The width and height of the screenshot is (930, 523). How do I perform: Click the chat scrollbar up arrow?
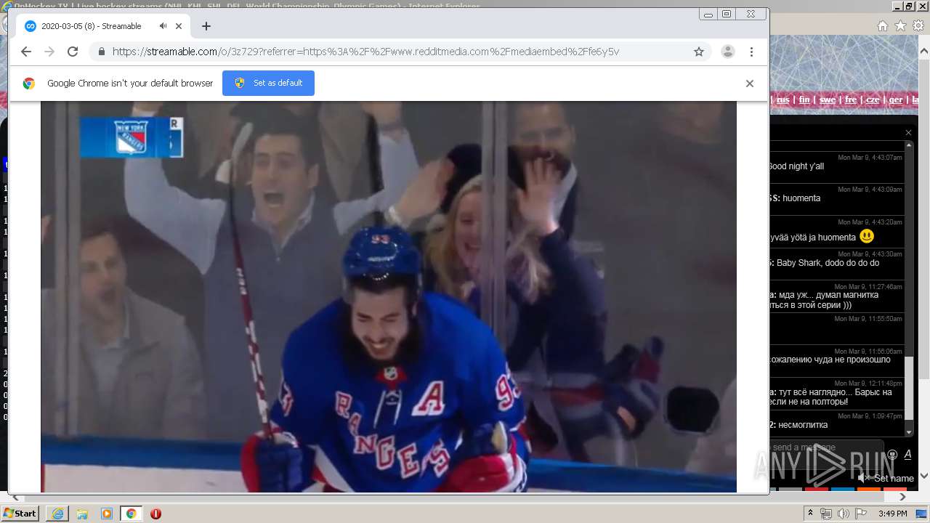tap(910, 147)
